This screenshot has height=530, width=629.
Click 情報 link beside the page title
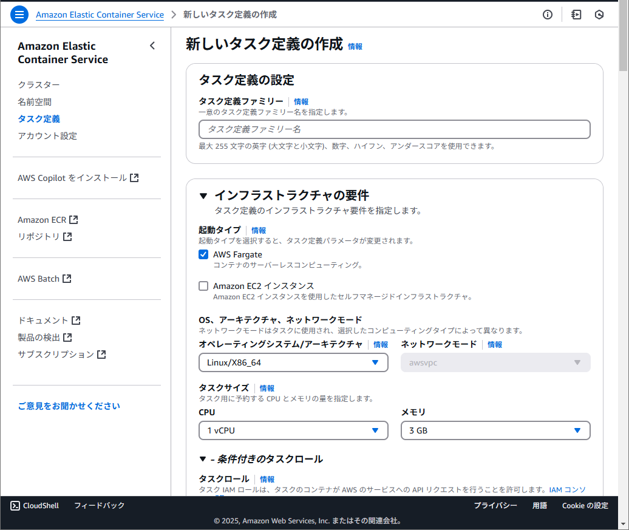tap(355, 47)
